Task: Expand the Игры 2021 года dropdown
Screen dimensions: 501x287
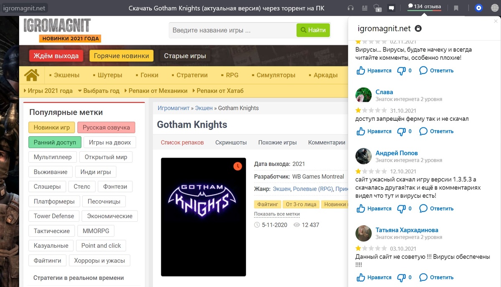Action: pos(48,91)
